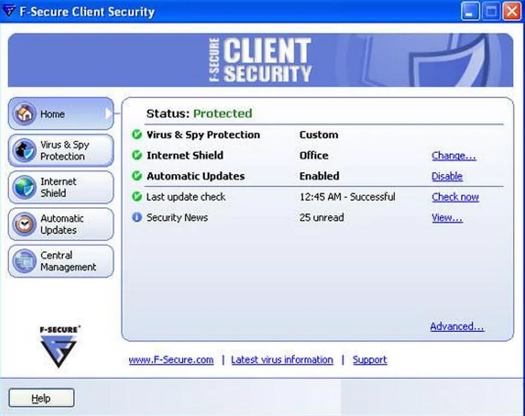
Task: Click green check icon beside Virus & Spy Protection
Action: point(137,135)
